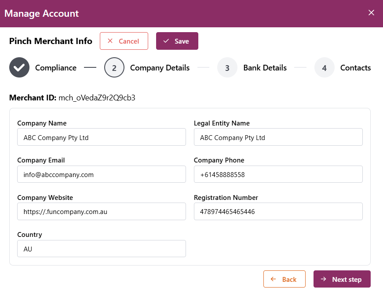This screenshot has width=383, height=299.
Task: Click the Cancel button
Action: point(124,41)
